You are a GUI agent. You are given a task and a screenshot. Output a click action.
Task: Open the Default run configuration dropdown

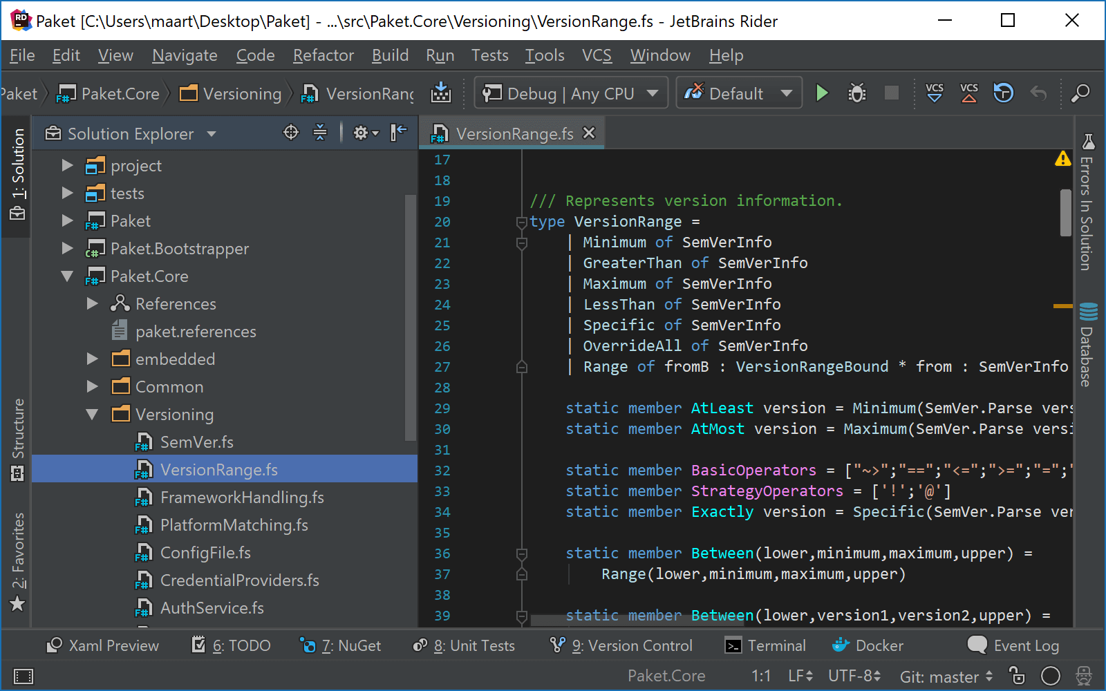point(739,93)
